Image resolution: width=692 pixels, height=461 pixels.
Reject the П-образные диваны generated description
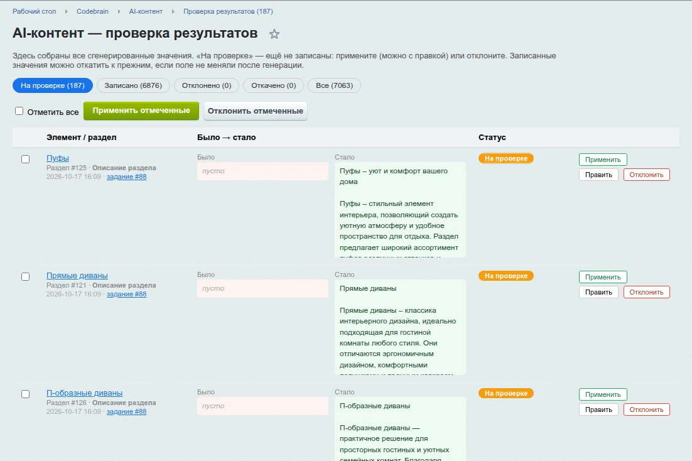647,409
